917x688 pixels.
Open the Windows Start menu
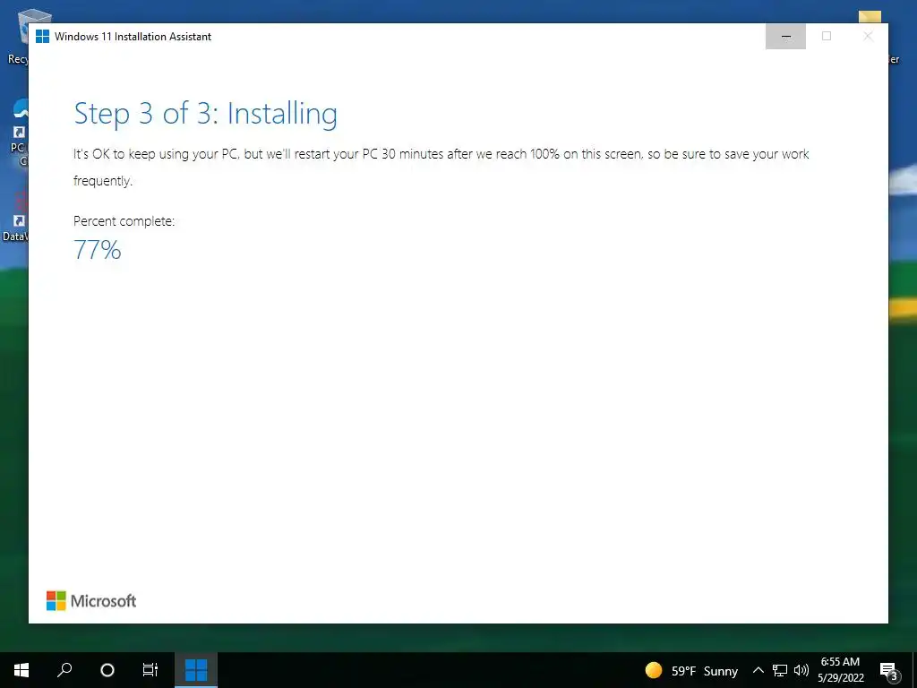point(21,670)
